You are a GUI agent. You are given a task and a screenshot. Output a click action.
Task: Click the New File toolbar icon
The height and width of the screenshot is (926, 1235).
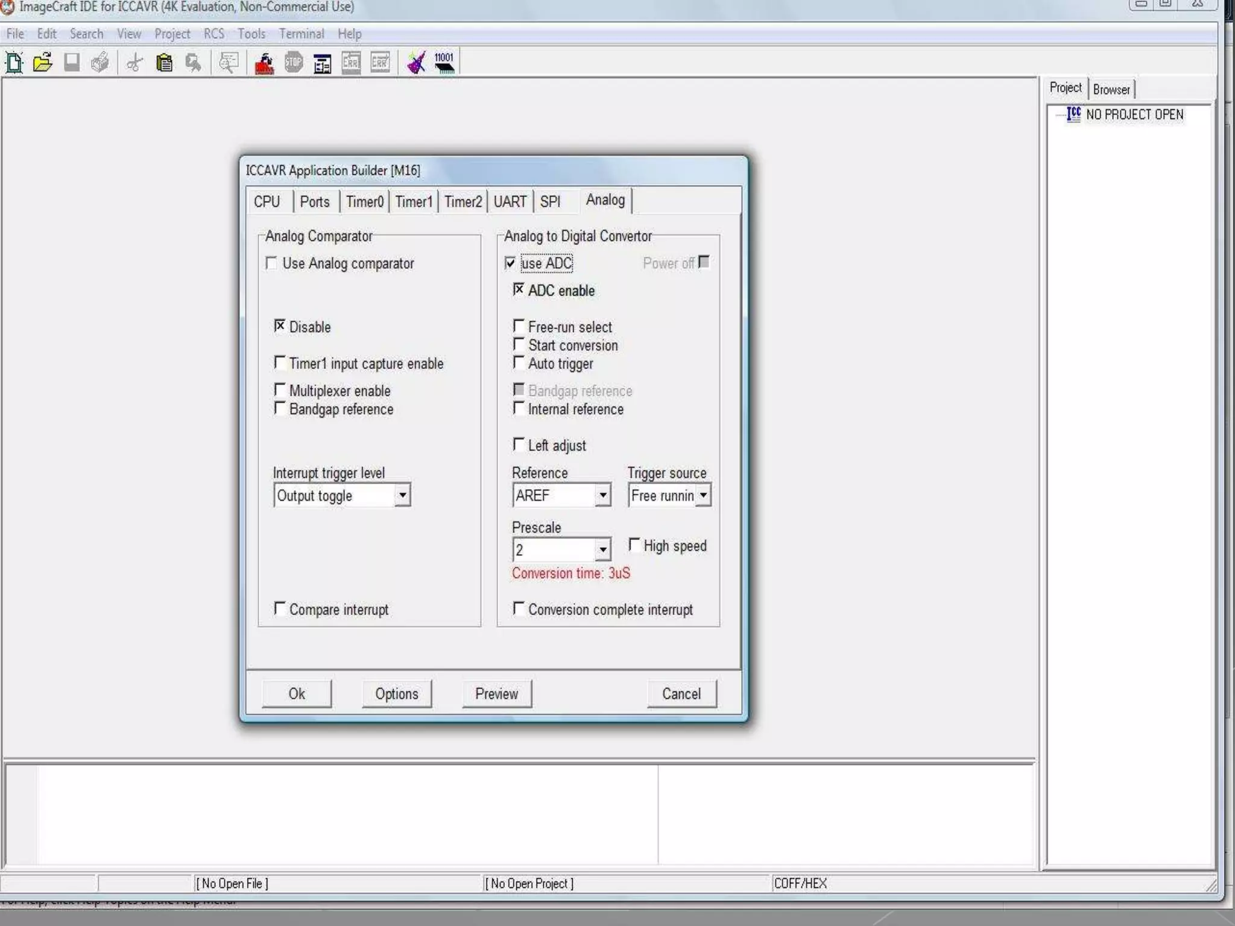14,62
